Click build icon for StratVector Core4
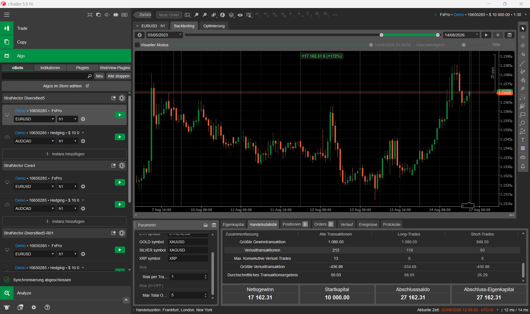 click(122, 166)
